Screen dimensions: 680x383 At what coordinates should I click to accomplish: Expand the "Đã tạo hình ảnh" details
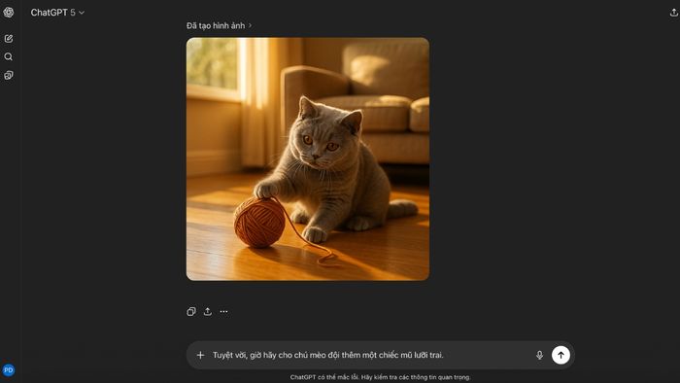pyautogui.click(x=219, y=25)
